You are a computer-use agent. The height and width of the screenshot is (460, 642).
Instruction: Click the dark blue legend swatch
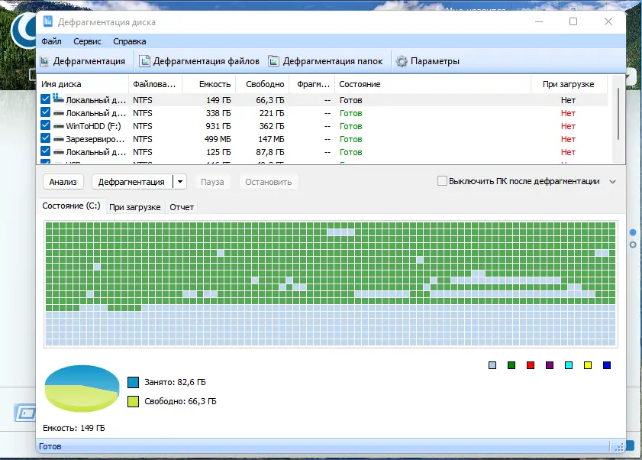[x=607, y=365]
